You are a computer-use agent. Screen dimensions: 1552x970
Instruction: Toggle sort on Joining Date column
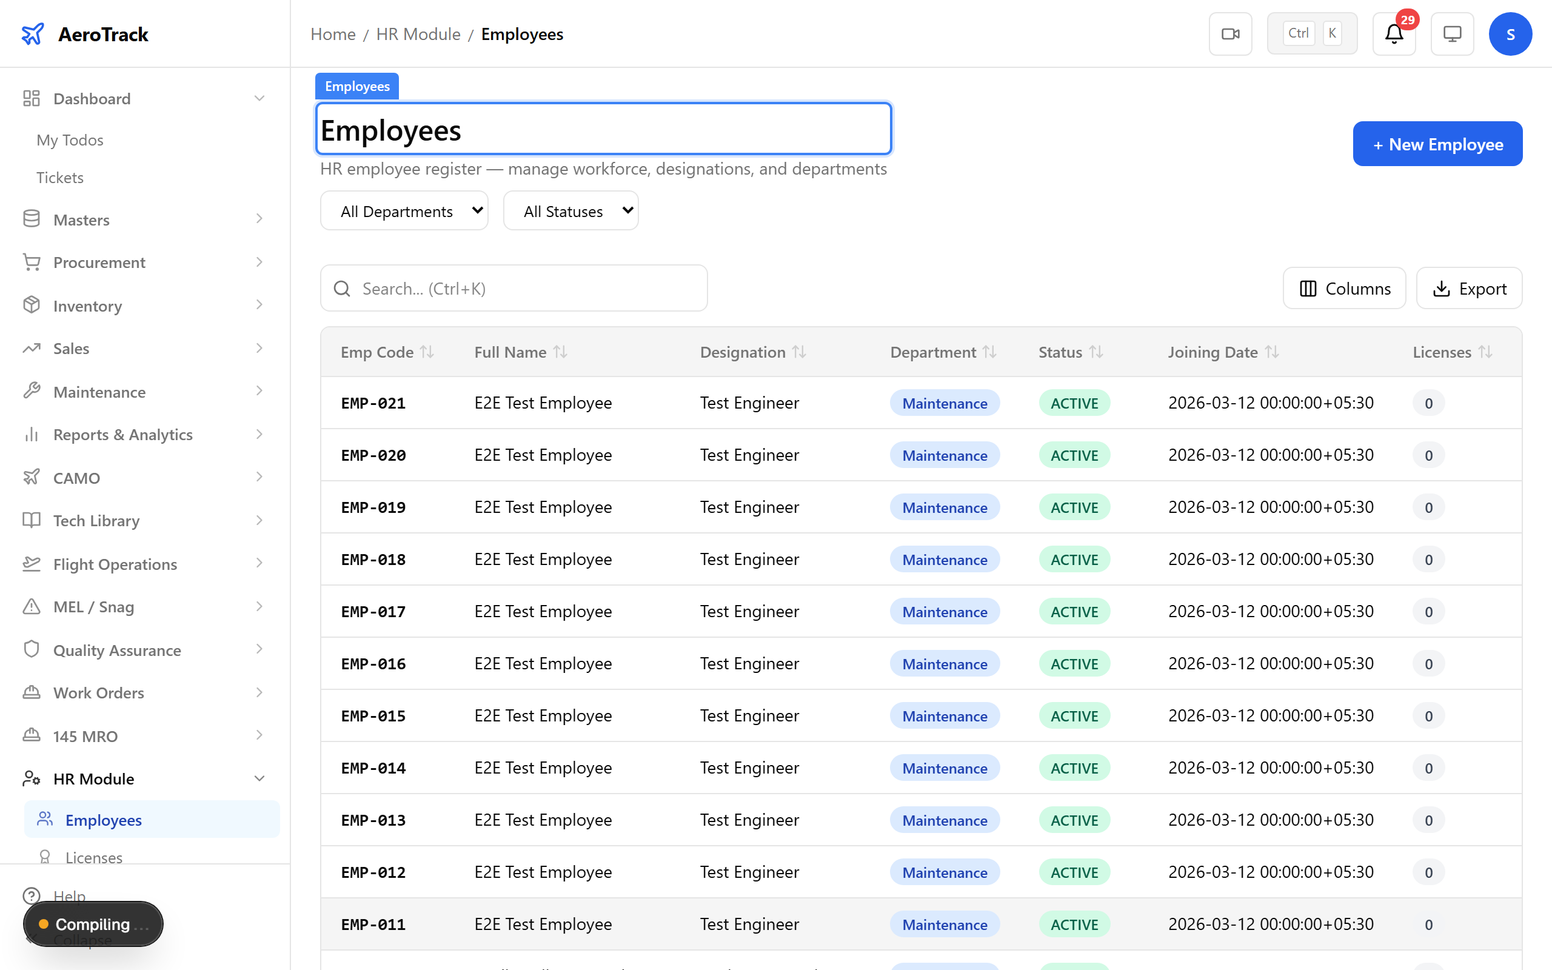[x=1272, y=352]
